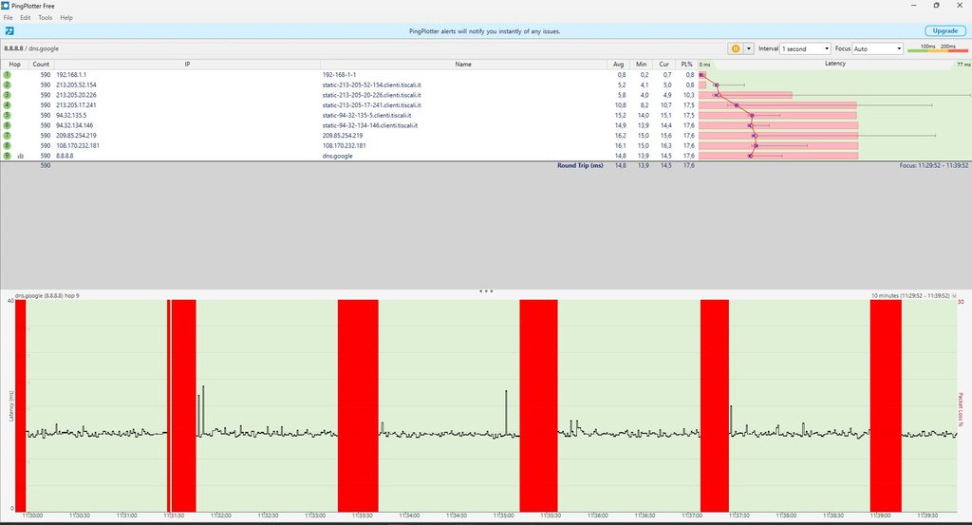Open the dropdown arrow beside the pause button
The height and width of the screenshot is (525, 972).
749,48
